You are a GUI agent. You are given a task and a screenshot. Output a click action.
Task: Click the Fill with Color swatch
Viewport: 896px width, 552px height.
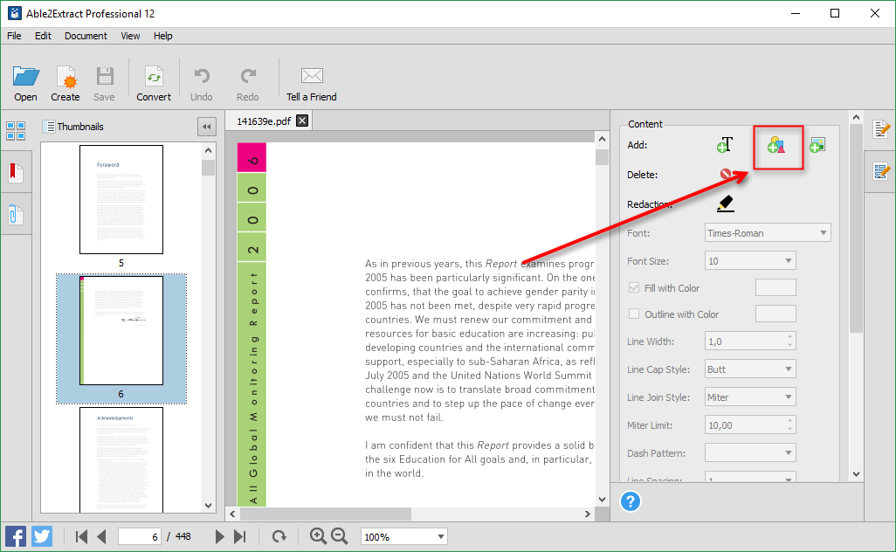coord(775,287)
